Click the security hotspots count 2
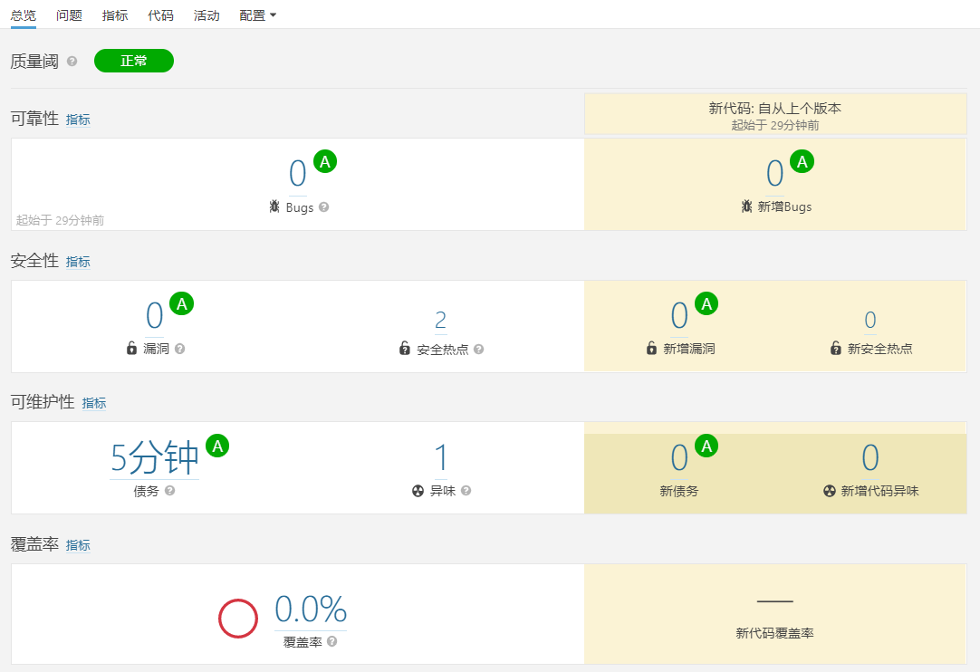 (x=441, y=320)
